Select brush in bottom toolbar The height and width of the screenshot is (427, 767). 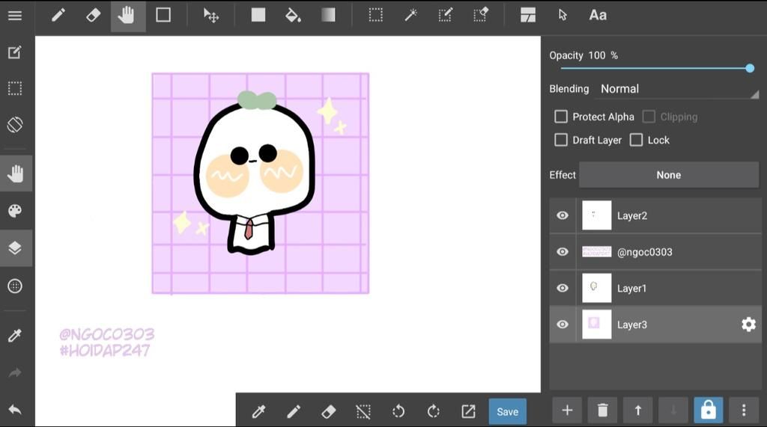[294, 412]
